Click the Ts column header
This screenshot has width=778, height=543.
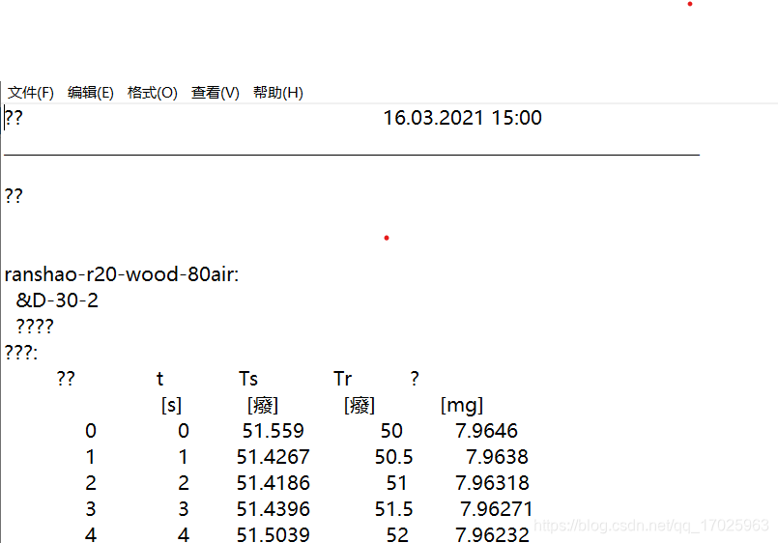pyautogui.click(x=248, y=379)
